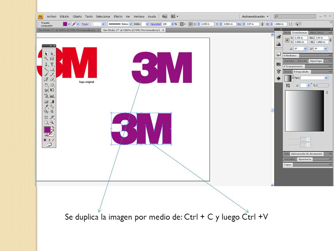The image size is (334, 251).
Task: Switch to the Degradado panel tab
Action: 302,72
